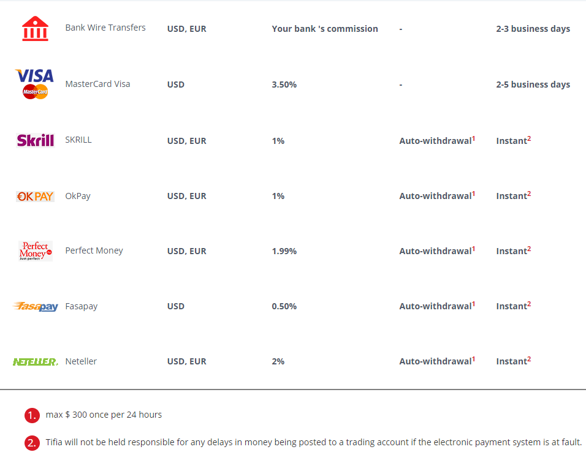Image resolution: width=586 pixels, height=463 pixels.
Task: Click the Fasapay logo
Action: click(36, 306)
